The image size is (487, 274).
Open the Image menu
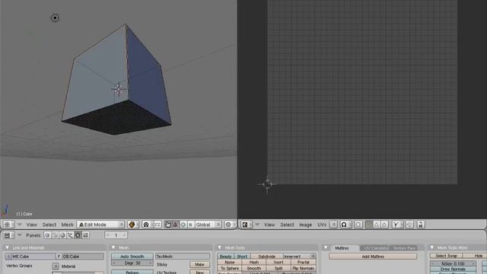pos(305,225)
